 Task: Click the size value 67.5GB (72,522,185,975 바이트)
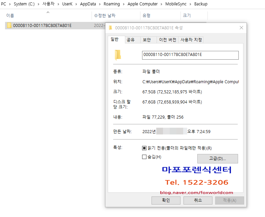pyautogui.click(x=172, y=92)
